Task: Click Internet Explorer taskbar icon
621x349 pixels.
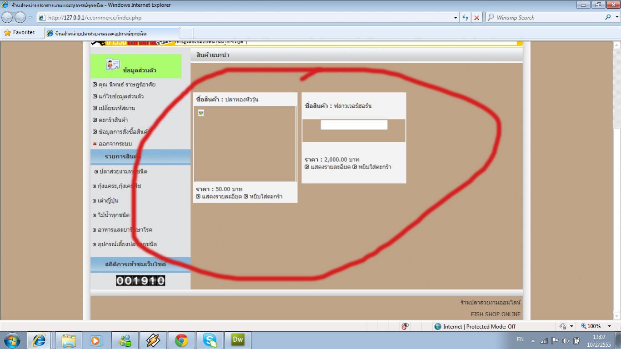Action: [x=39, y=340]
